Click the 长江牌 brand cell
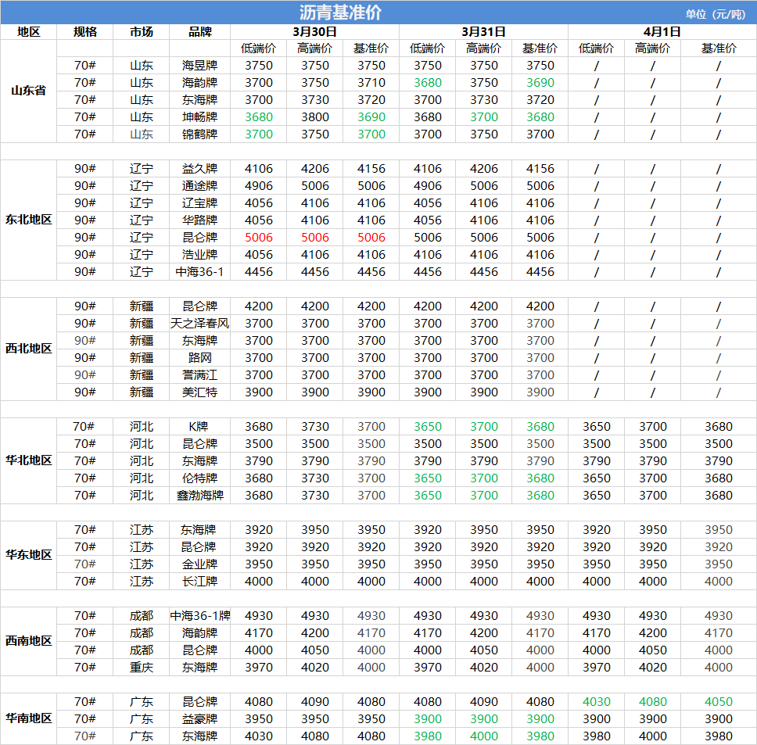Screen dimensions: 757x745 [x=200, y=581]
